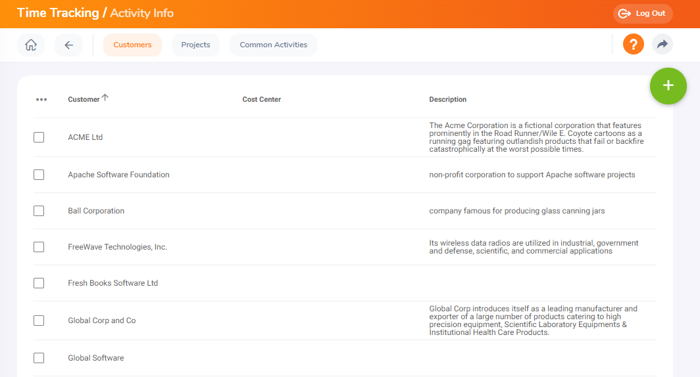700x377 pixels.
Task: Open the Projects tab
Action: coord(195,45)
